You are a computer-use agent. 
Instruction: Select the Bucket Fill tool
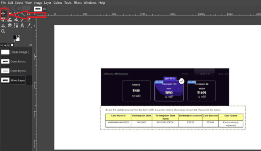[16, 19]
